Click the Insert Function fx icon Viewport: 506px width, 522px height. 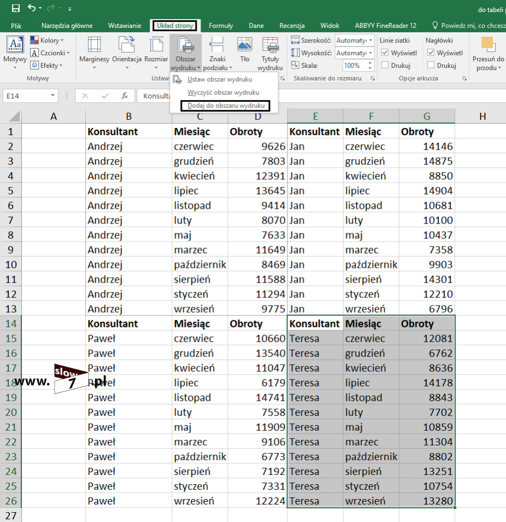point(125,96)
